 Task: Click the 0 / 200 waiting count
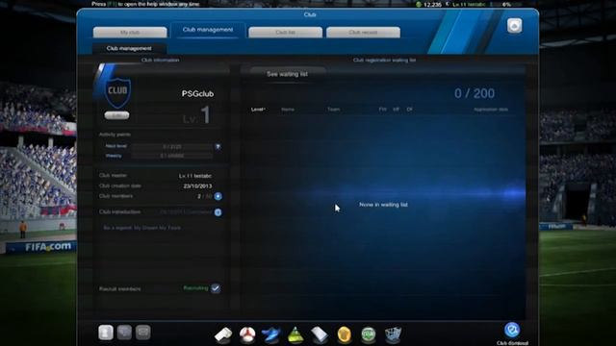click(x=475, y=93)
